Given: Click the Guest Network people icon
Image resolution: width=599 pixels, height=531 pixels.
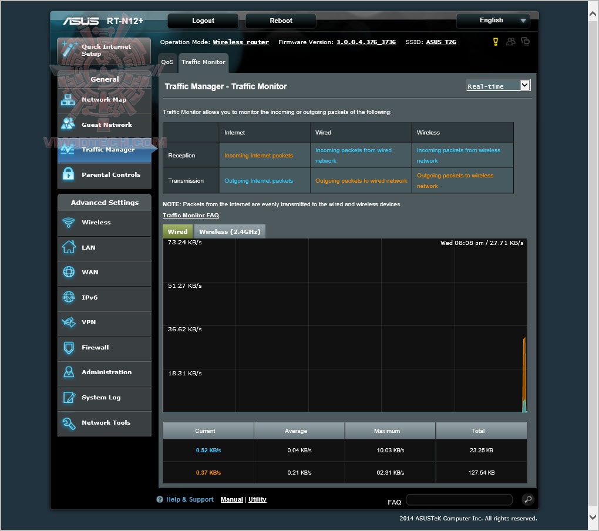Looking at the screenshot, I should (x=68, y=123).
